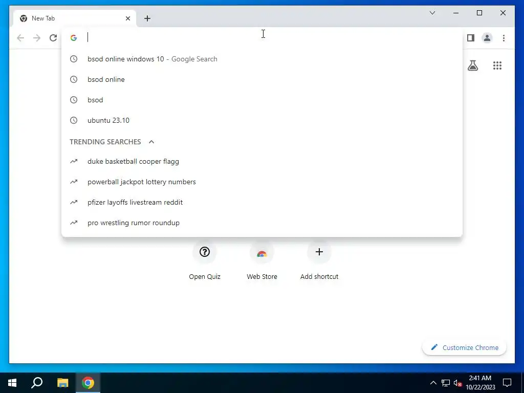Click the browser forward arrow
Screen dimensions: 524x393
click(x=37, y=38)
